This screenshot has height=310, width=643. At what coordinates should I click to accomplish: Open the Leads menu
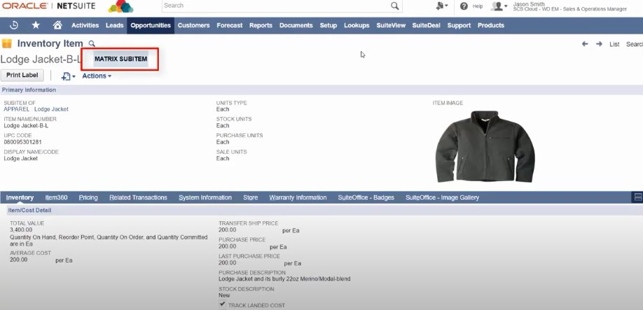pyautogui.click(x=114, y=25)
